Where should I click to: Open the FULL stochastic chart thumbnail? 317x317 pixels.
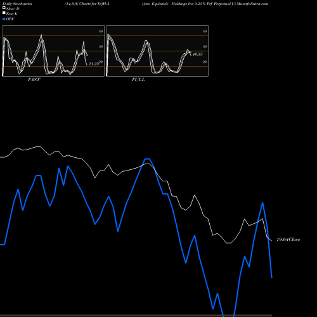tap(157, 51)
